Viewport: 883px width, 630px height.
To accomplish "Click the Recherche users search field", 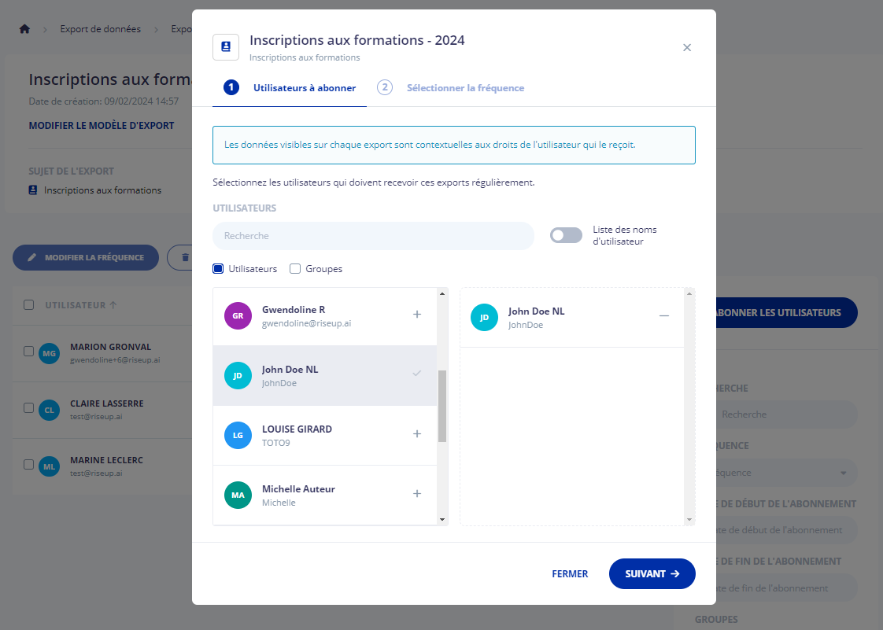I will coord(373,236).
